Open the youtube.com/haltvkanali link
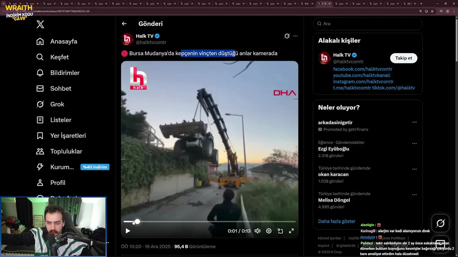This screenshot has width=458, height=257. click(x=361, y=75)
